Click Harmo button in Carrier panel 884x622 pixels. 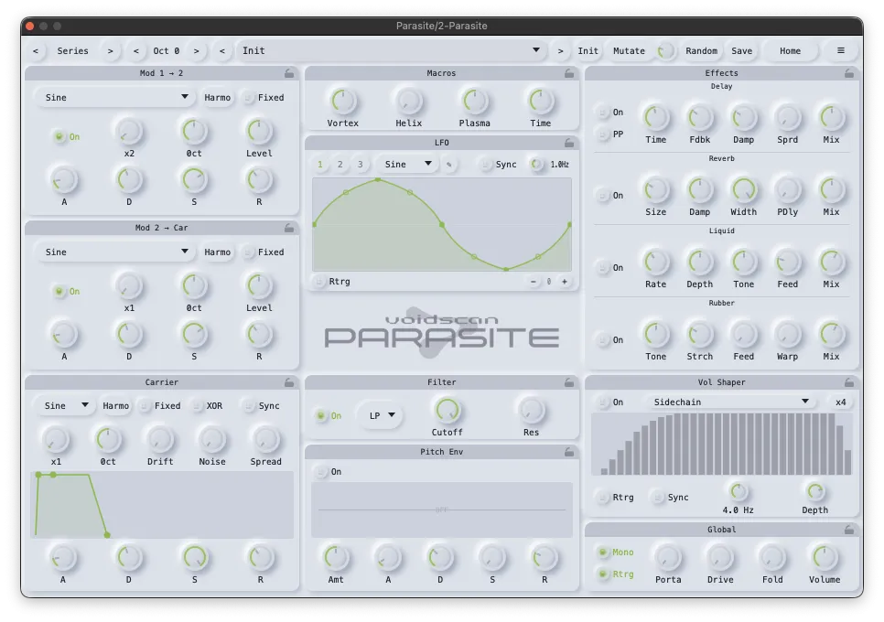[x=115, y=405]
